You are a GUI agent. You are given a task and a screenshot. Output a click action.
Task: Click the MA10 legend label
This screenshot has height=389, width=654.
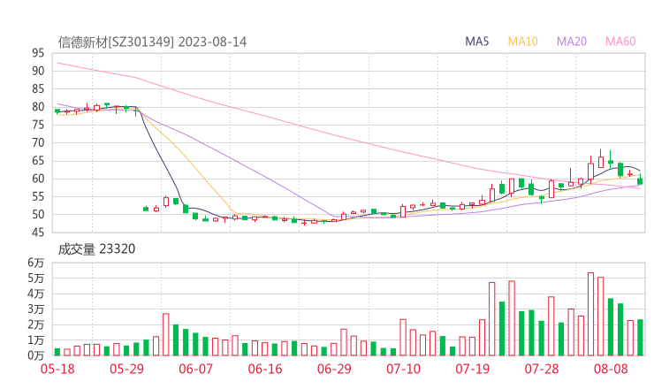(522, 42)
